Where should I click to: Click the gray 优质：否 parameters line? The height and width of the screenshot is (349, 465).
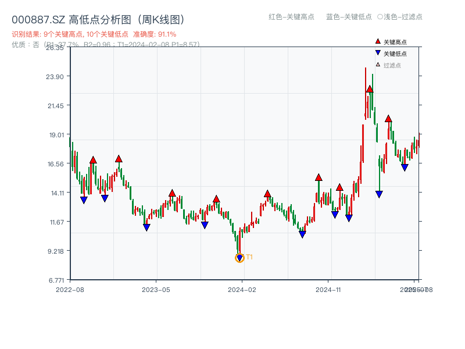(x=106, y=45)
